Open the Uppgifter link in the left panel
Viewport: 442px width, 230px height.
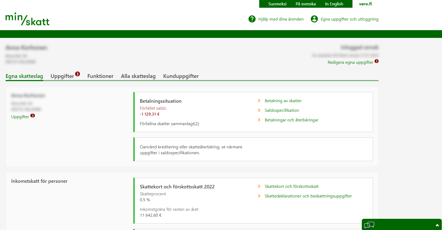20,117
